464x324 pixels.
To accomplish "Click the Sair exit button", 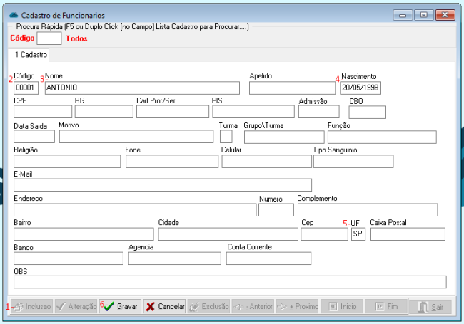I will pos(430,306).
